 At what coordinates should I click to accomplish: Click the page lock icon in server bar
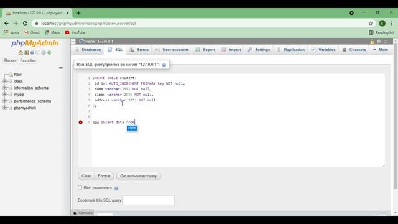tap(372, 42)
